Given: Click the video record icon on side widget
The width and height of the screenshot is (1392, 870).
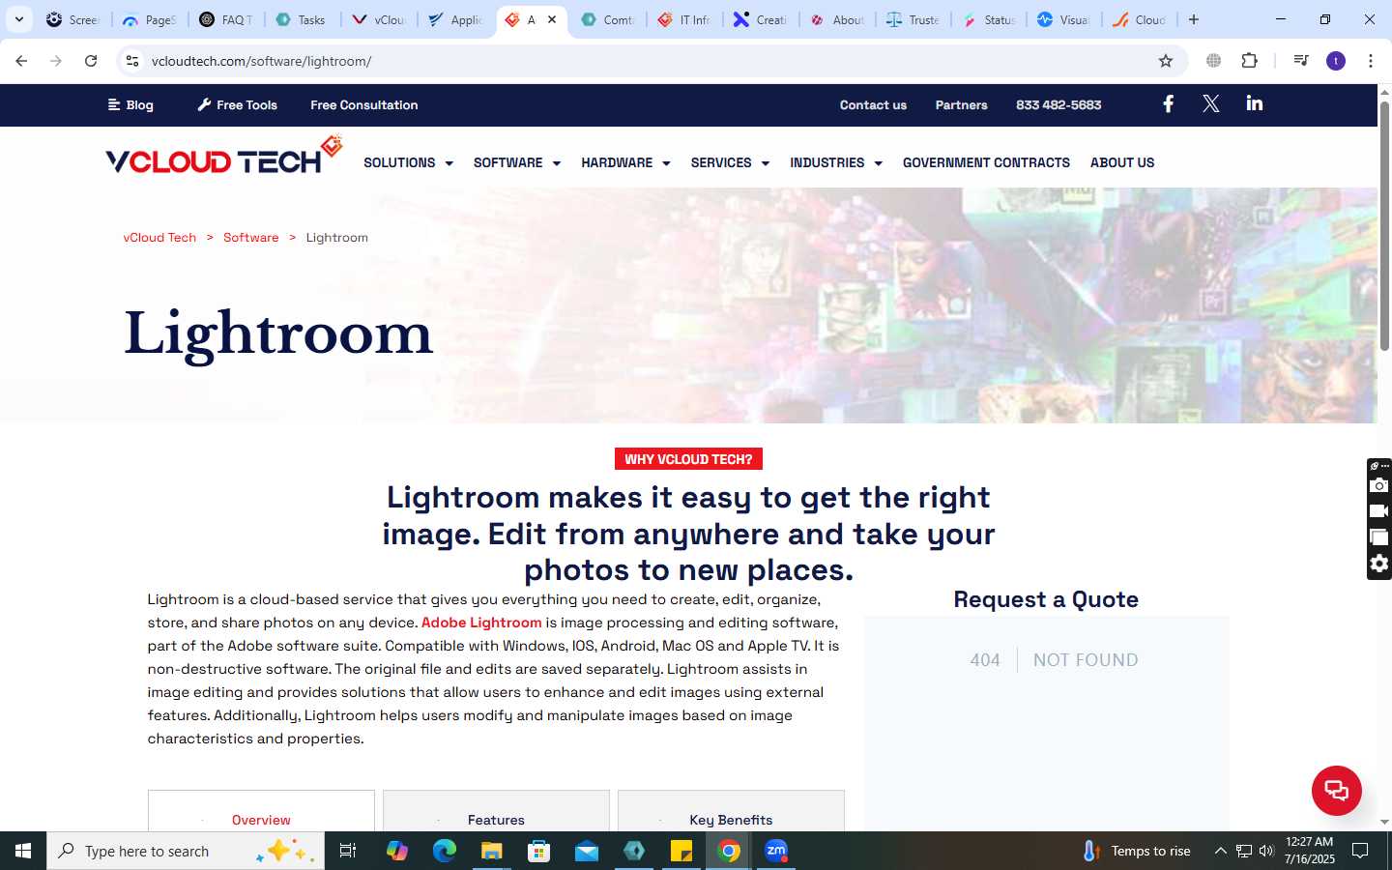Looking at the screenshot, I should (x=1379, y=511).
